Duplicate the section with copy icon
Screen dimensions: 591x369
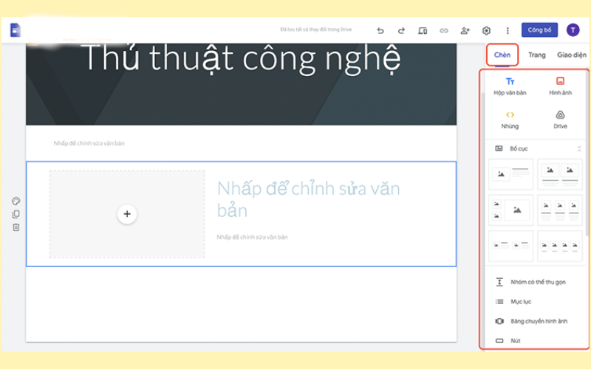click(x=16, y=214)
